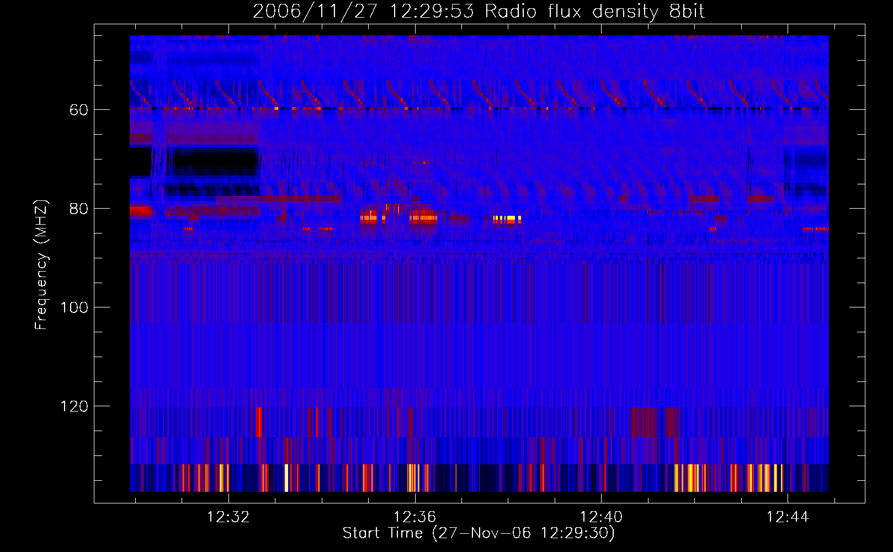Click the 80 MHz frequency tick label
Screen dimensions: 893x552
point(79,209)
